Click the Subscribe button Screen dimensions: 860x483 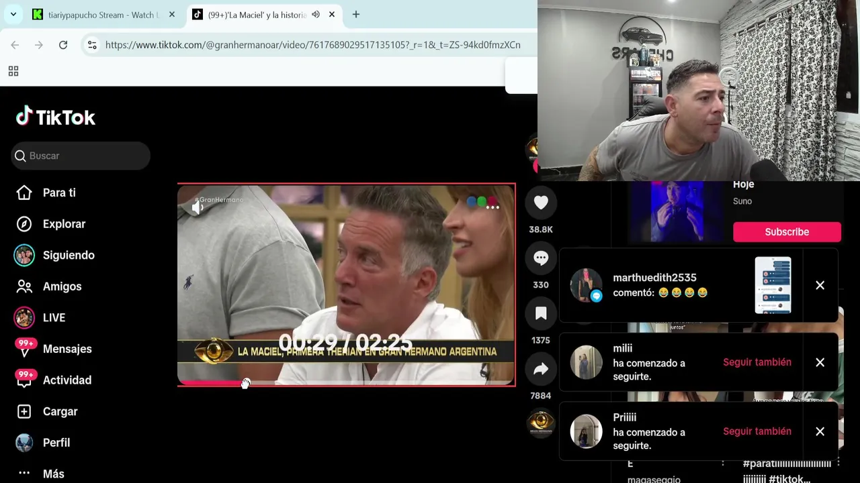click(x=787, y=232)
